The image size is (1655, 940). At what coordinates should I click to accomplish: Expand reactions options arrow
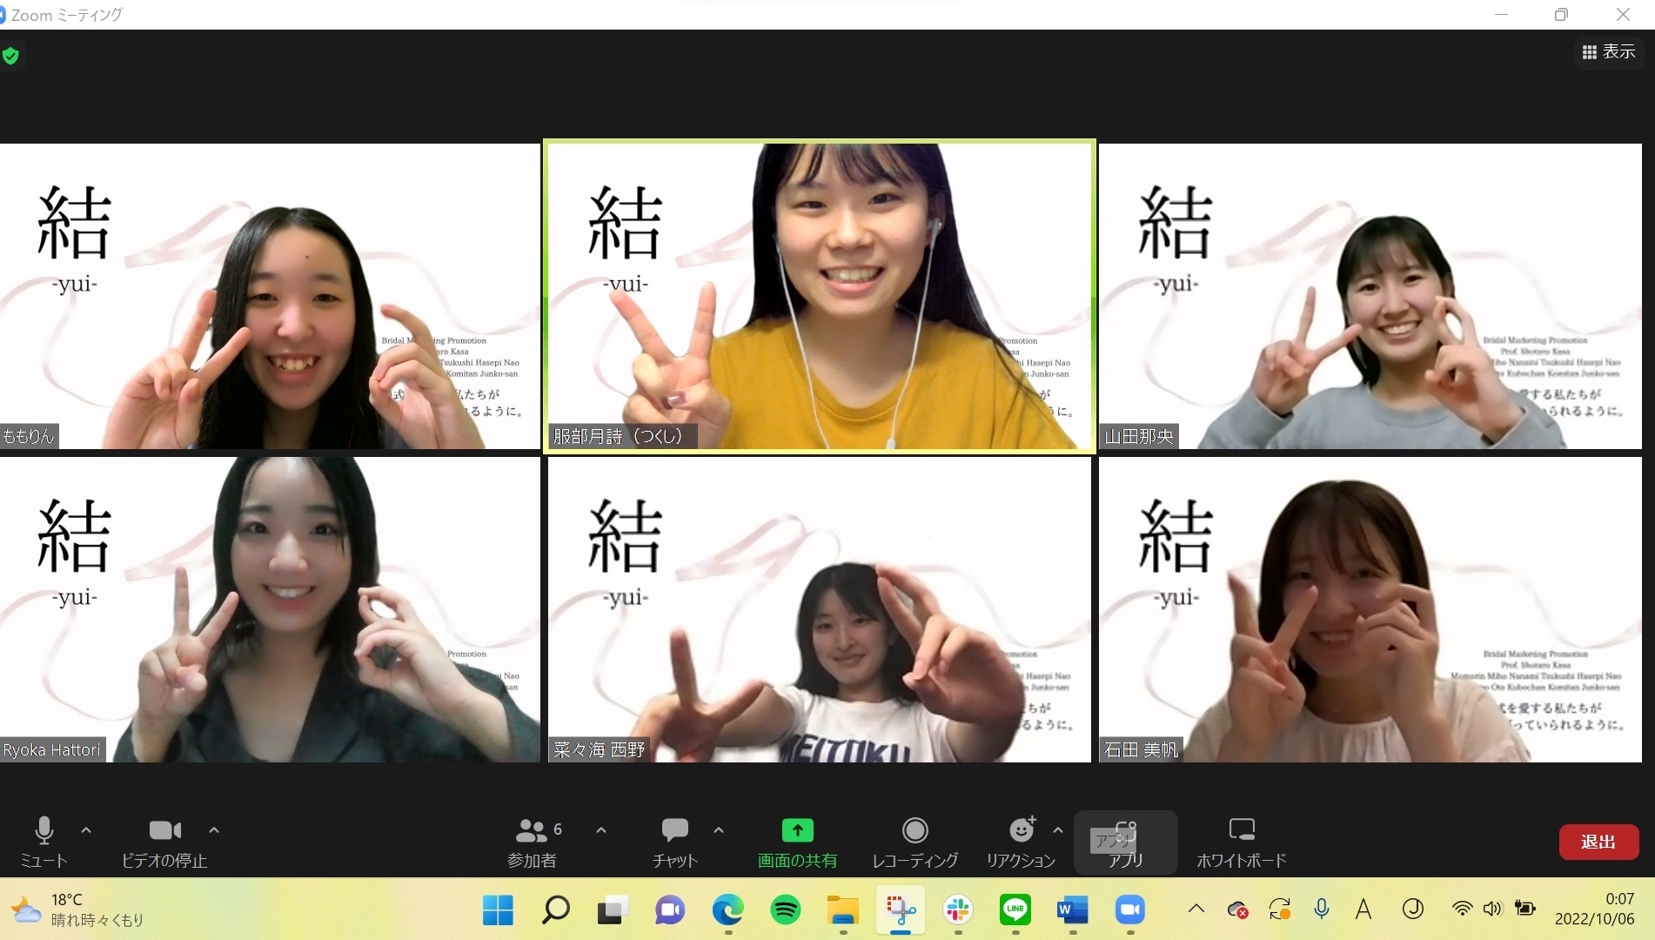pyautogui.click(x=1058, y=830)
